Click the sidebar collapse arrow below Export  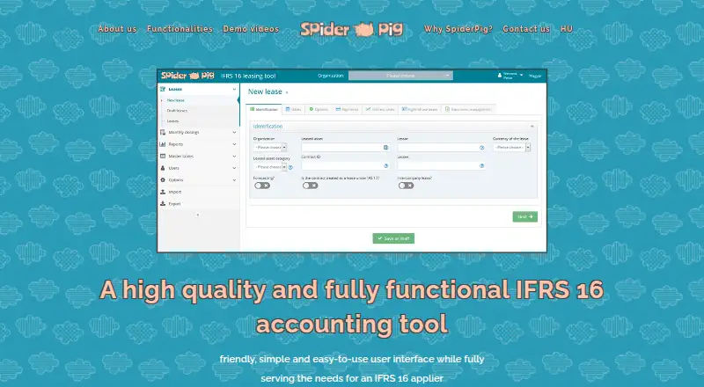pos(197,215)
